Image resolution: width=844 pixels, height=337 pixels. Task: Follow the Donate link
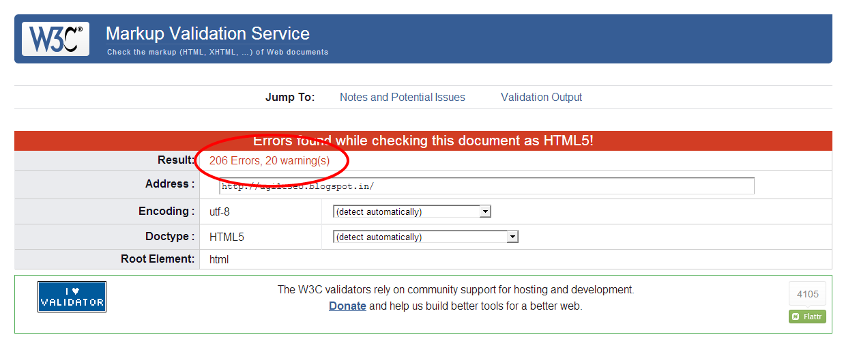[x=347, y=306]
